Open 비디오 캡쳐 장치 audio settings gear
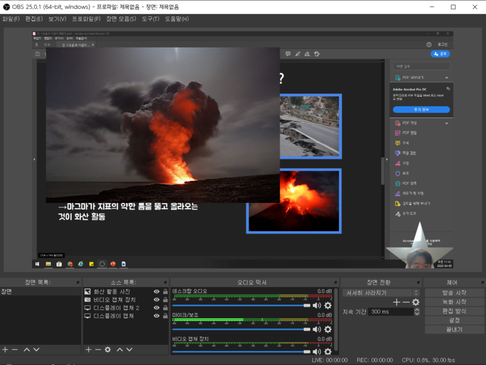 point(328,352)
